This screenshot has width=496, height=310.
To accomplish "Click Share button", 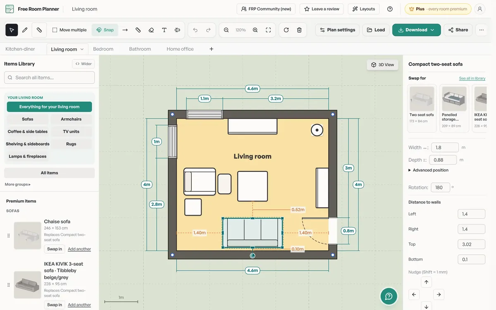I will click(x=458, y=30).
